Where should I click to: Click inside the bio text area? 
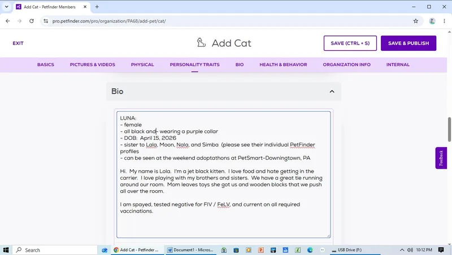click(223, 175)
